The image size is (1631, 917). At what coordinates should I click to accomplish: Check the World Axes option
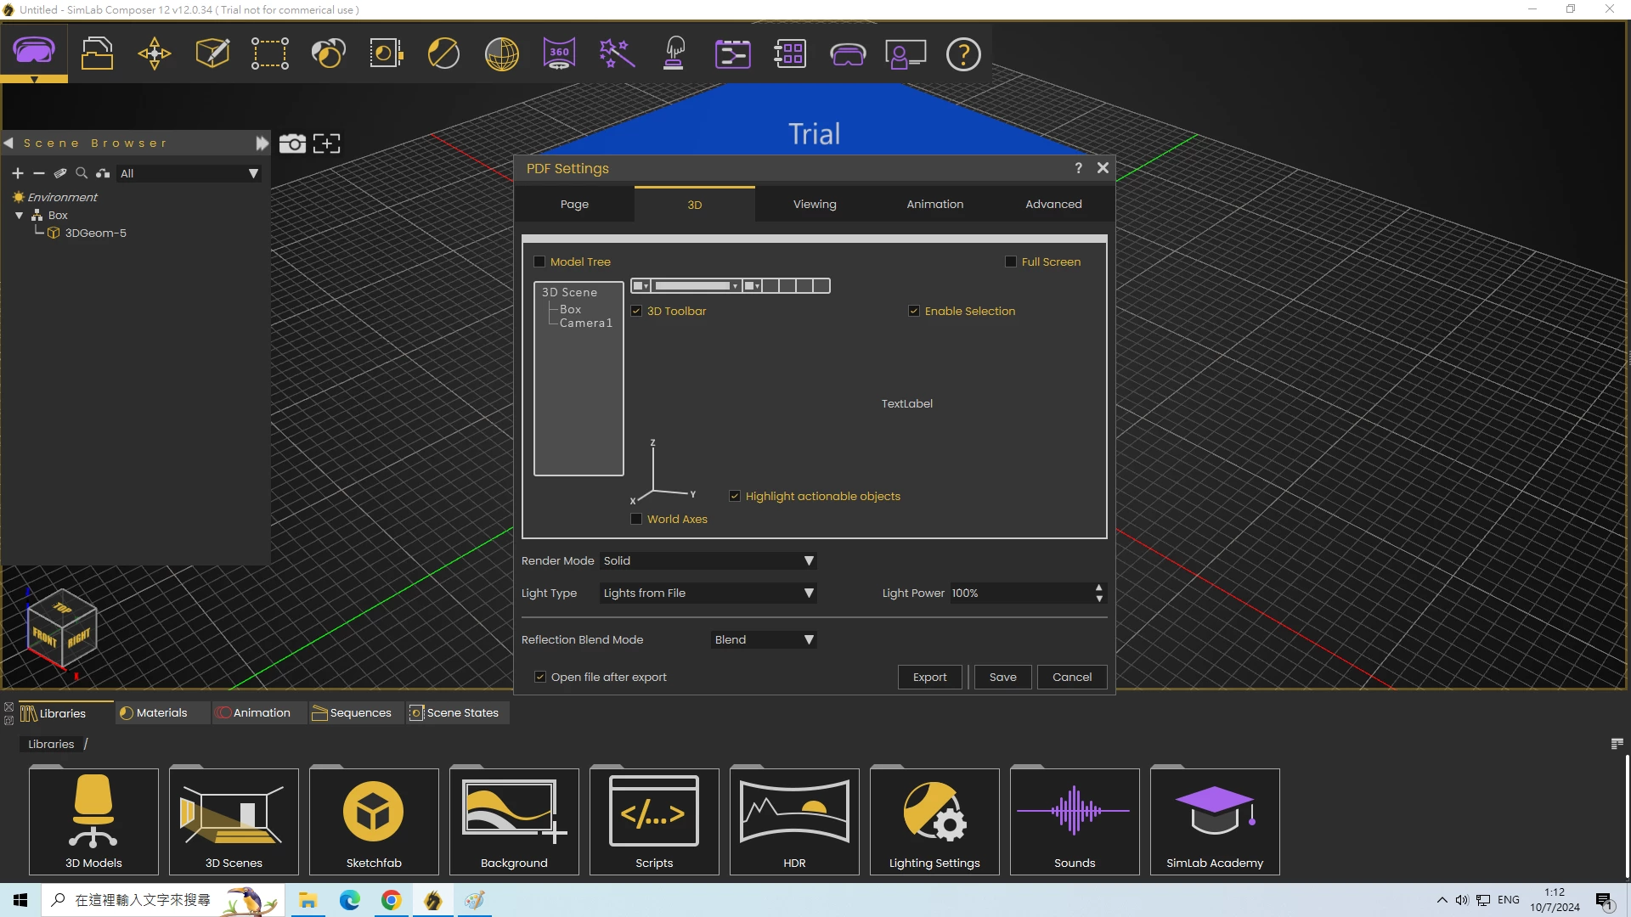(x=636, y=519)
